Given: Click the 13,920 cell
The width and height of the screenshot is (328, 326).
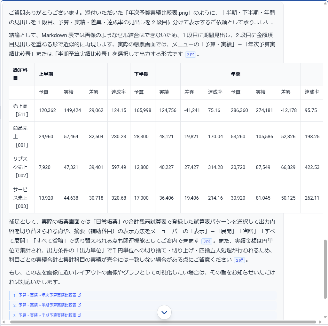Looking at the screenshot, I should (x=47, y=198).
